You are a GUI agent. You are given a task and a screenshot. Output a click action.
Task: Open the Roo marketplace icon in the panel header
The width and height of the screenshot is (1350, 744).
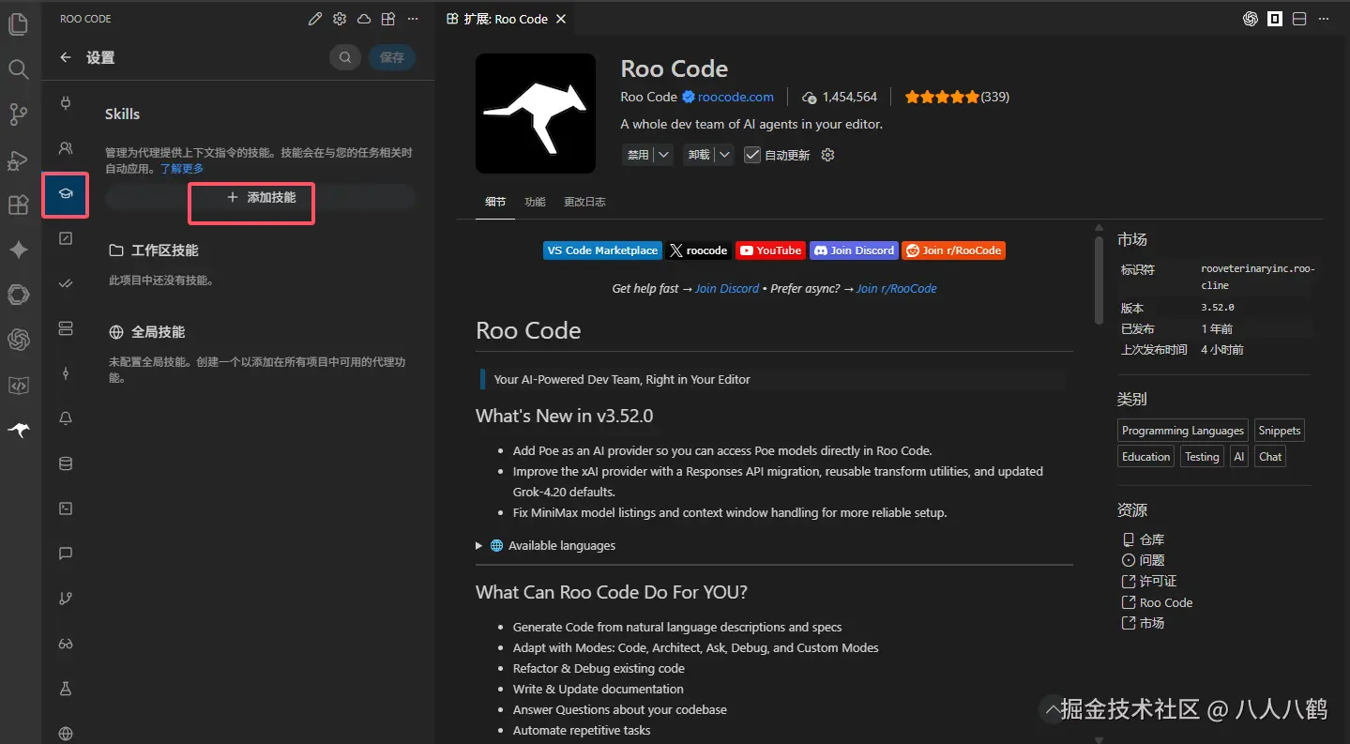[388, 19]
